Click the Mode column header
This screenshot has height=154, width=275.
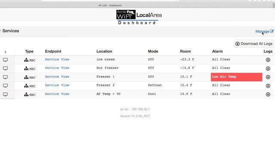point(153,51)
